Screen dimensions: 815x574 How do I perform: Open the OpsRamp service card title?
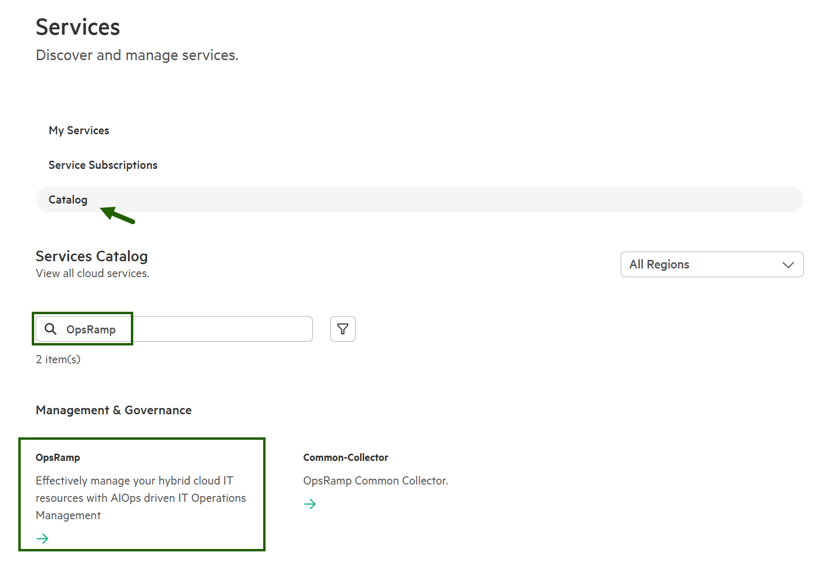[58, 458]
